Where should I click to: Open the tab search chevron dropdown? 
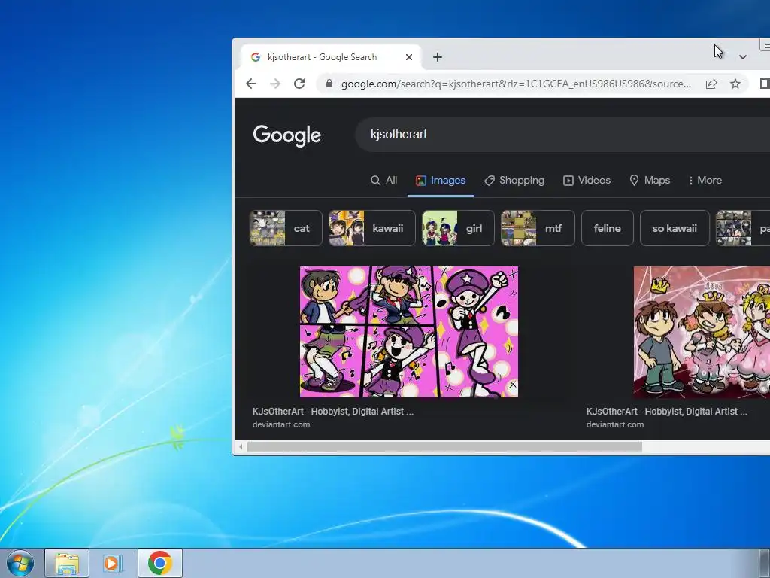[x=742, y=57]
